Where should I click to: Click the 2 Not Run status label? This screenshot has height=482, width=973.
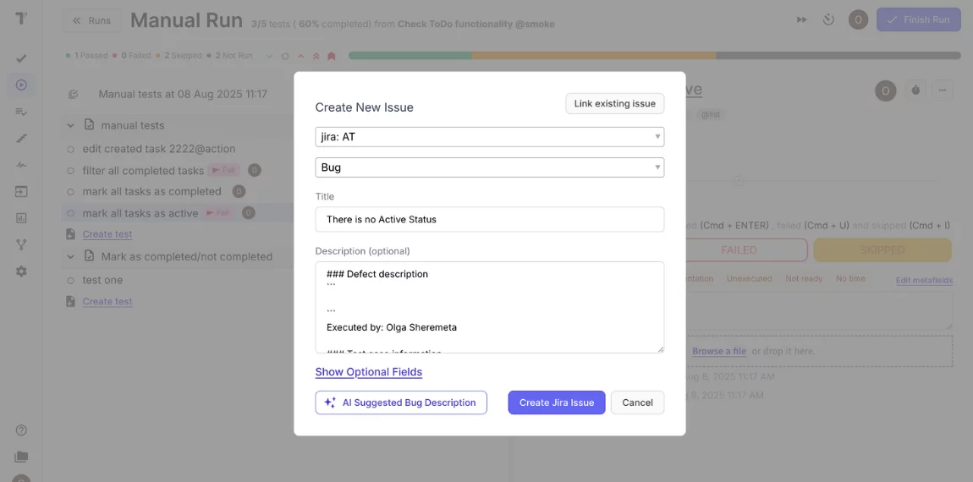coord(230,56)
